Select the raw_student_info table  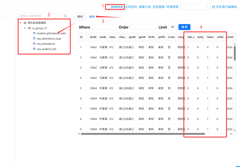[46, 49]
